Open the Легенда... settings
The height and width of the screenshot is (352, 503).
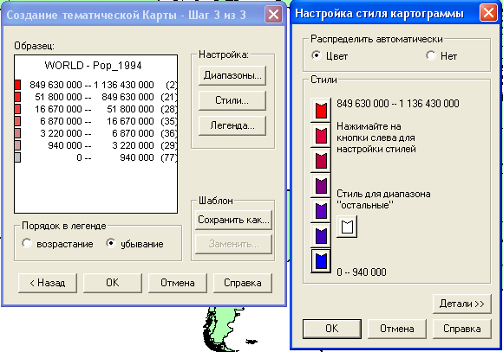(x=232, y=125)
